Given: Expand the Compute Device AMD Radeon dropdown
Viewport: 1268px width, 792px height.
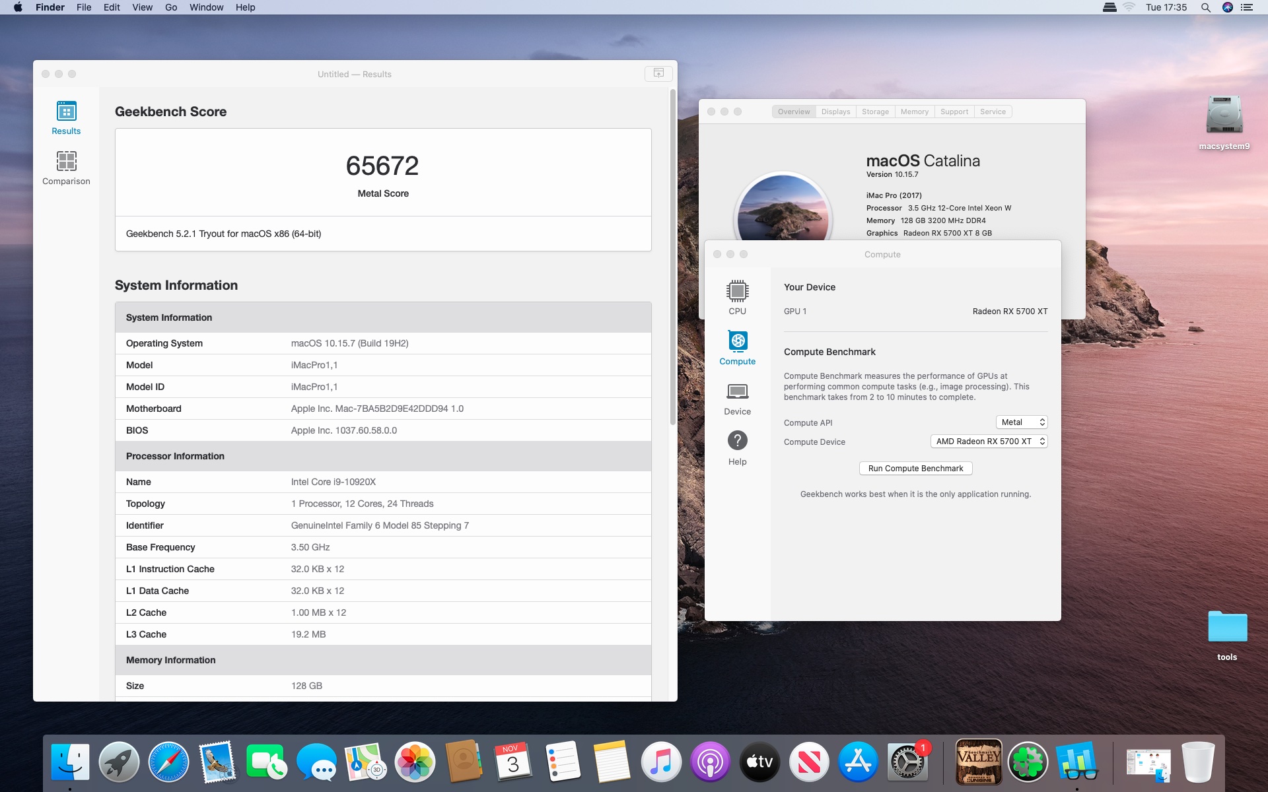Looking at the screenshot, I should (988, 442).
